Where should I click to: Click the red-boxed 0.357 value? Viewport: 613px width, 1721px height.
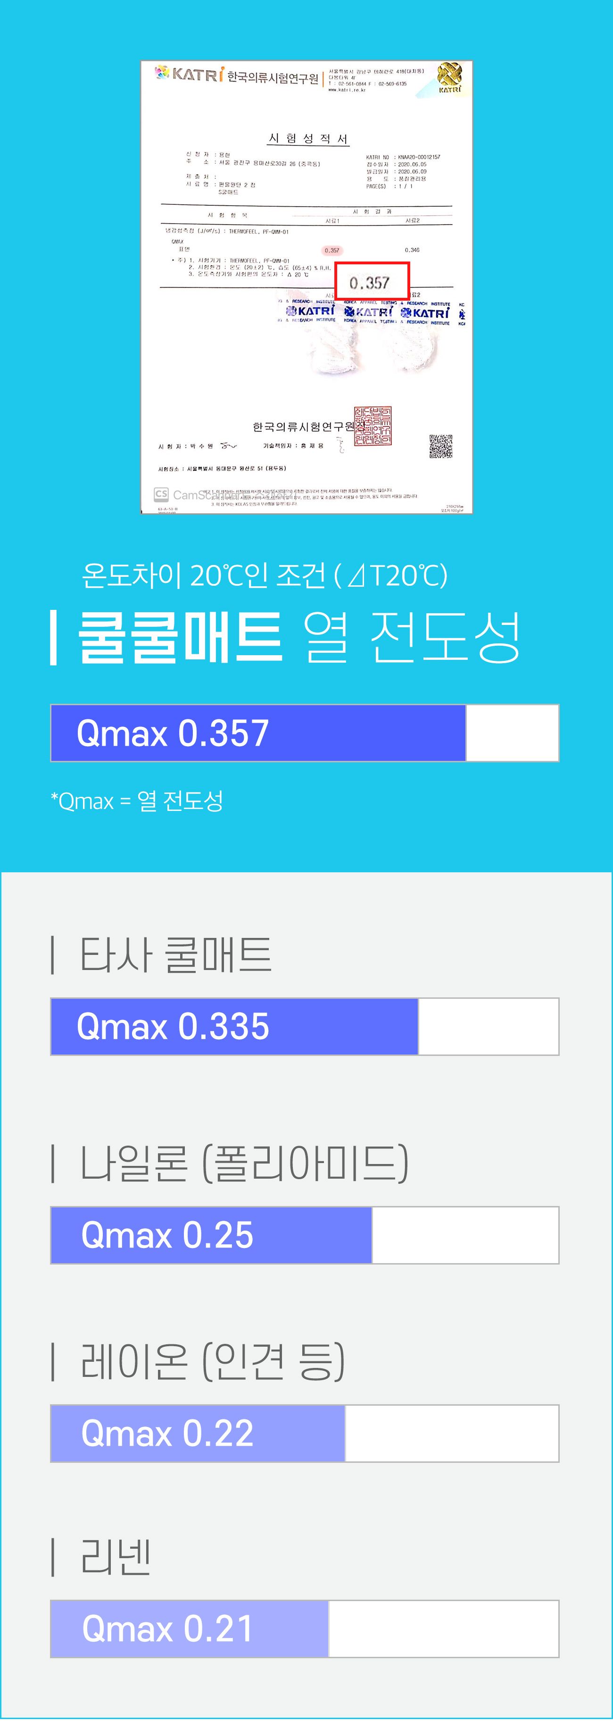click(371, 281)
